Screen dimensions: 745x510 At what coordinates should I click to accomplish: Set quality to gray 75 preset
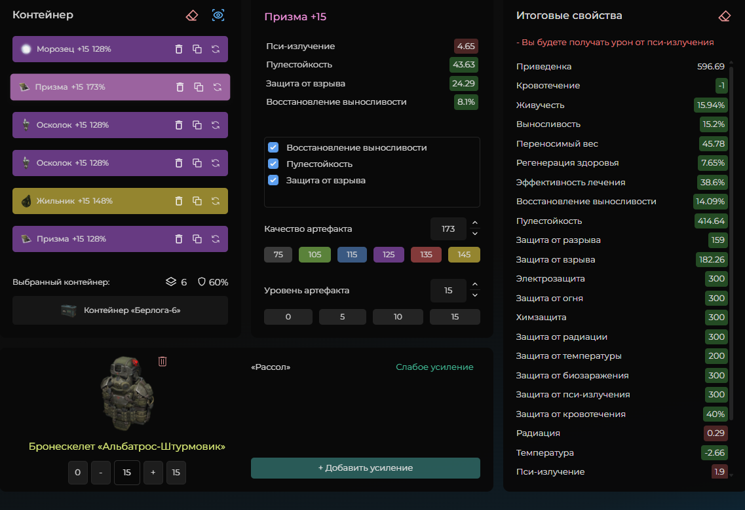click(278, 255)
